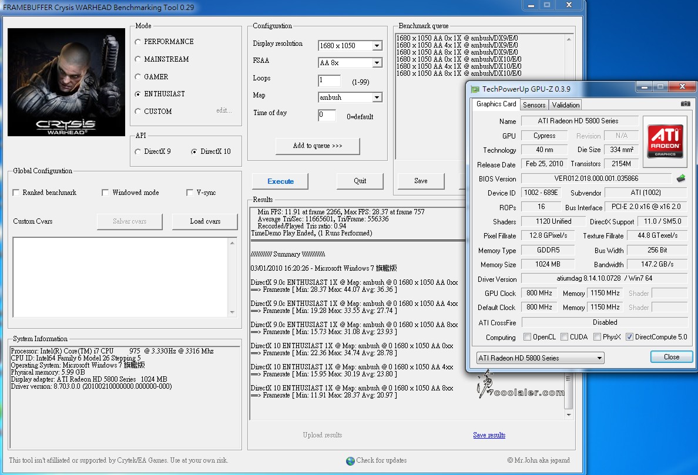Click the Close button in GPU-Z
The image size is (698, 475).
point(672,357)
